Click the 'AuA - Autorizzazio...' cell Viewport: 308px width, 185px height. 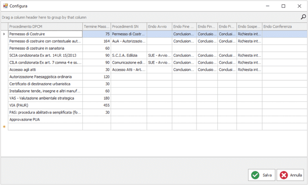tap(129, 41)
